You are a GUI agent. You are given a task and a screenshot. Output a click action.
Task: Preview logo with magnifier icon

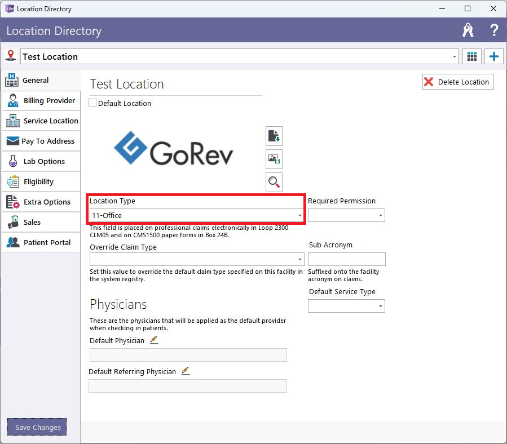point(274,182)
